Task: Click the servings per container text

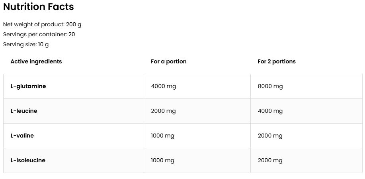Action: 39,34
